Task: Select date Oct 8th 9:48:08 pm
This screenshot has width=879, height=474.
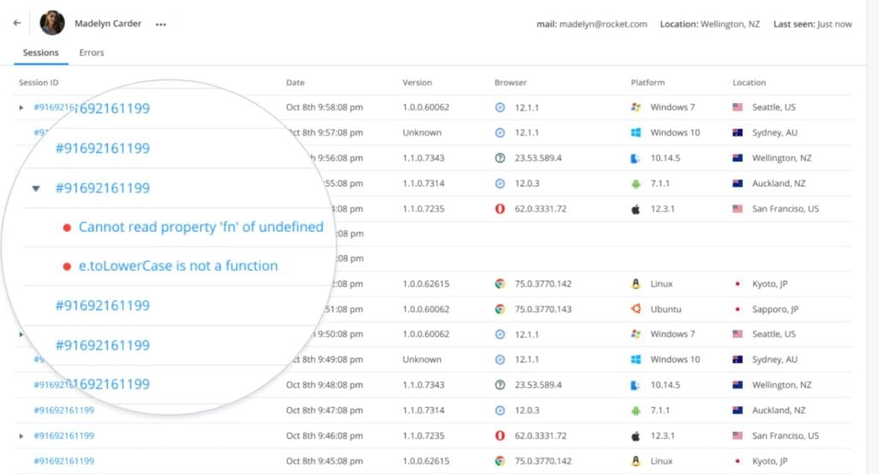Action: (324, 385)
